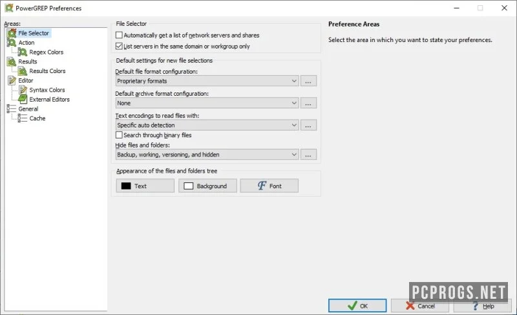Click the Results area icon
Viewport: 517px width, 315px height.
click(12, 61)
